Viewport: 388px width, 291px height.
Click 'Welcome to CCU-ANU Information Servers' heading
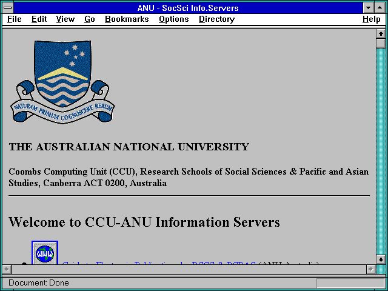144,222
